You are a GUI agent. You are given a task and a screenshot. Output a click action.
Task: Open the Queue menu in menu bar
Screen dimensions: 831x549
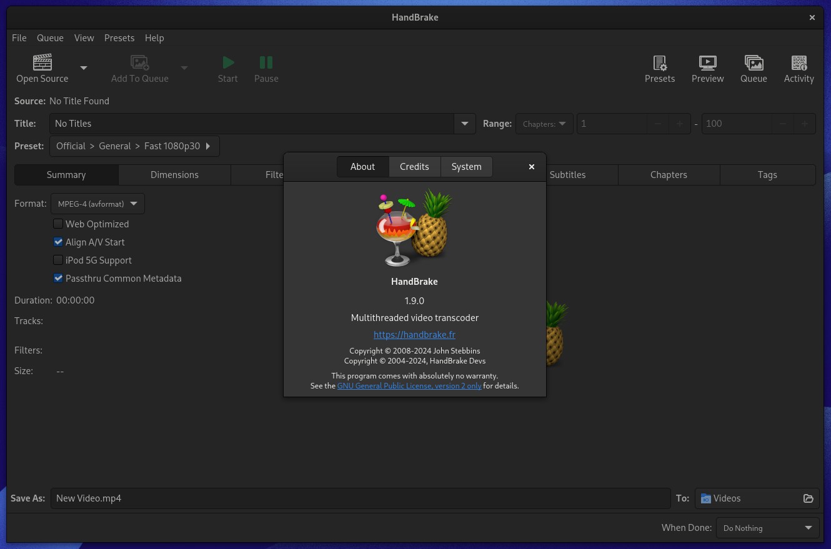[50, 38]
